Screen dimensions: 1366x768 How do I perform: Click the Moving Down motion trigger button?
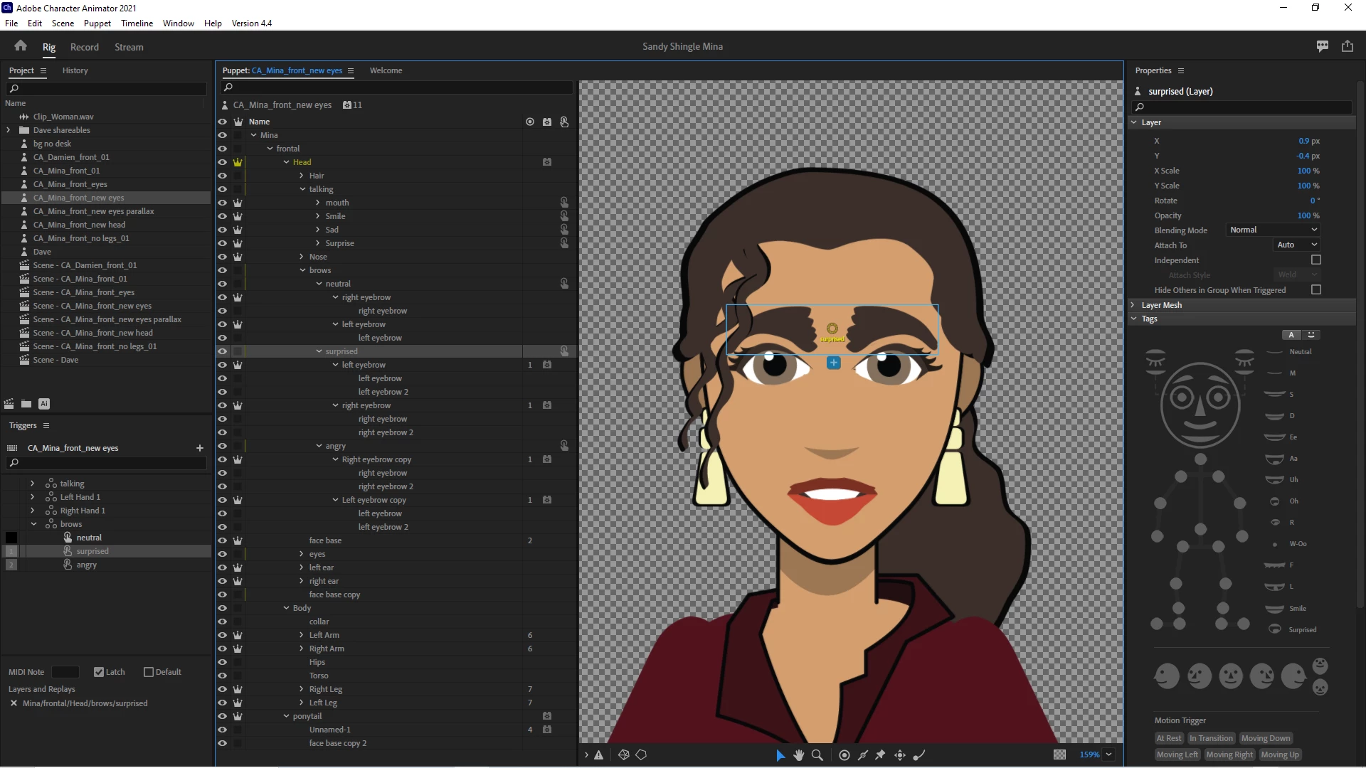(1265, 738)
